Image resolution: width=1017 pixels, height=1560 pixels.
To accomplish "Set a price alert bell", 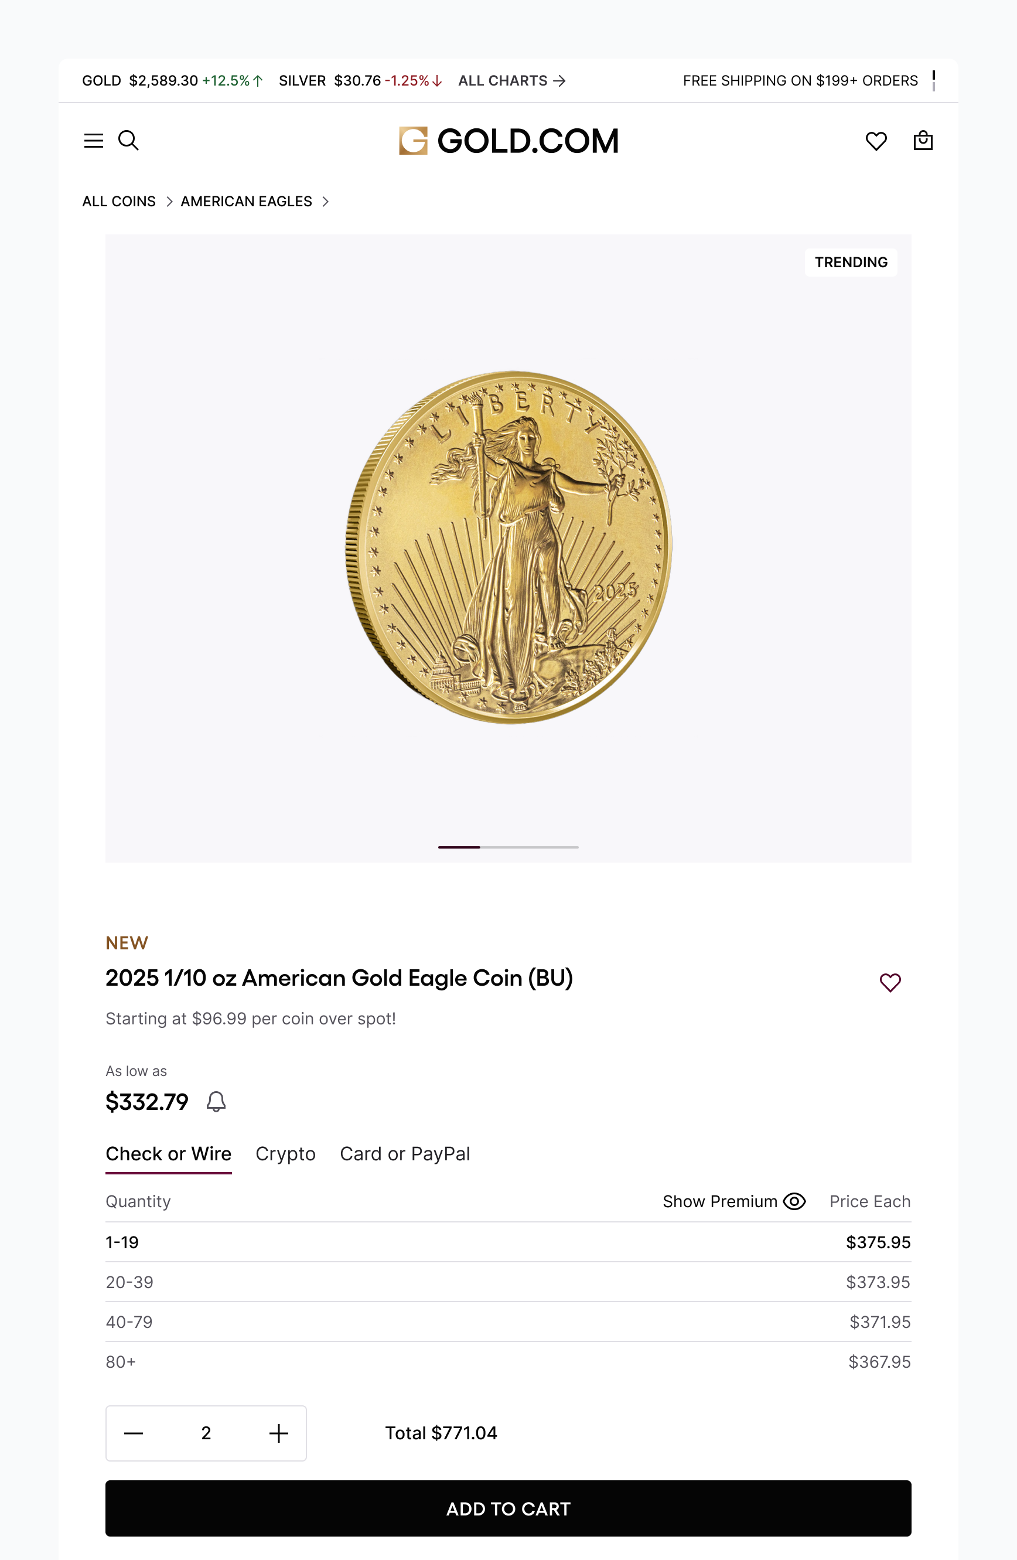I will [x=216, y=1101].
